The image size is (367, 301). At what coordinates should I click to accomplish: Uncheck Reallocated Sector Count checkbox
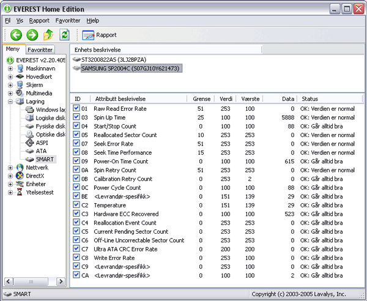click(76, 135)
